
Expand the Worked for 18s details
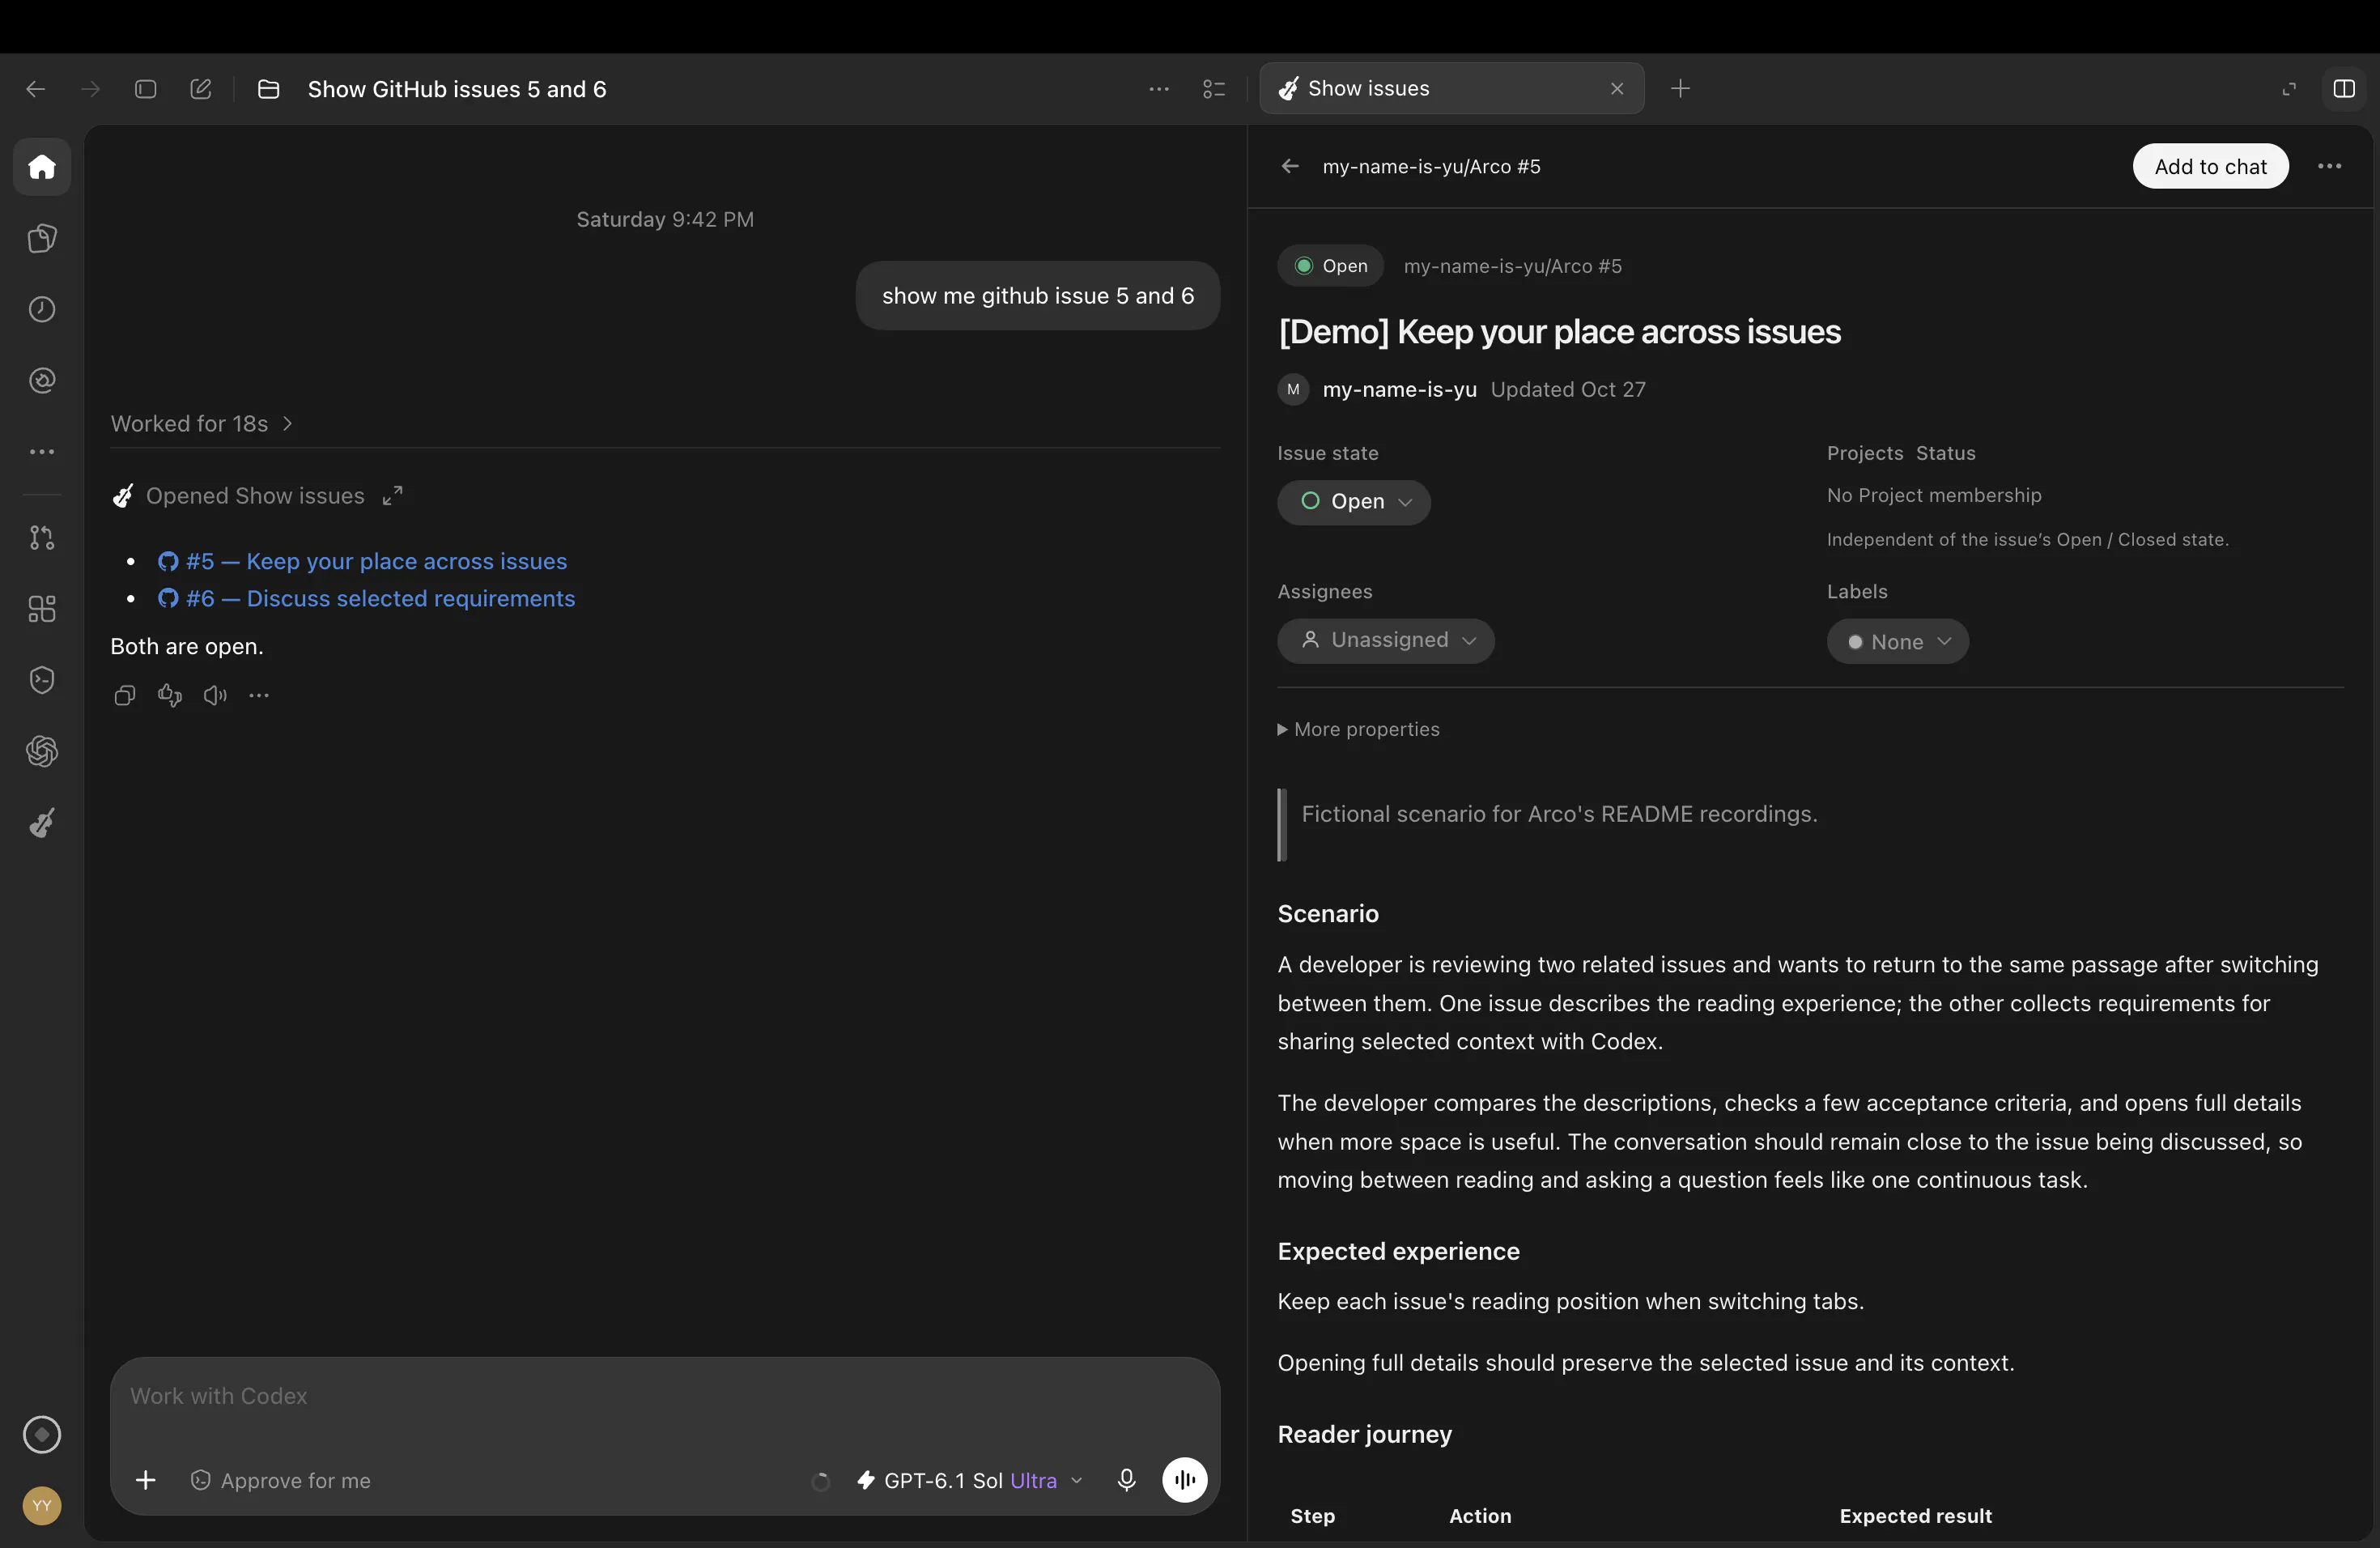(201, 423)
